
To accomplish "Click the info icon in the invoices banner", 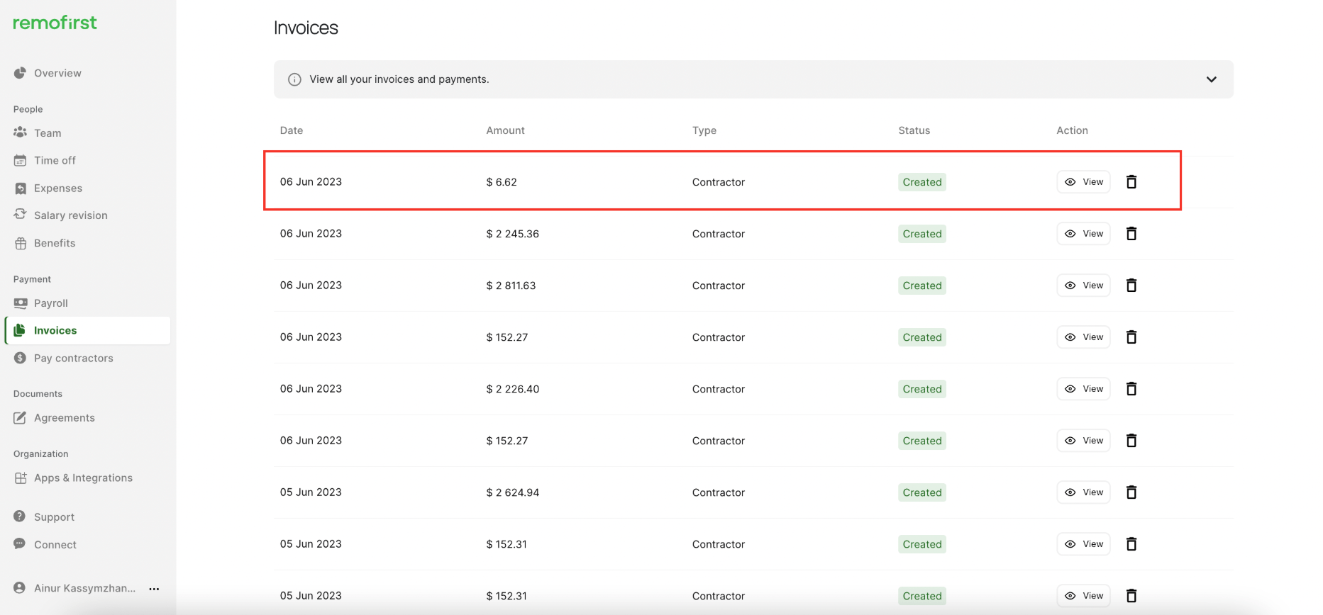I will (x=294, y=79).
